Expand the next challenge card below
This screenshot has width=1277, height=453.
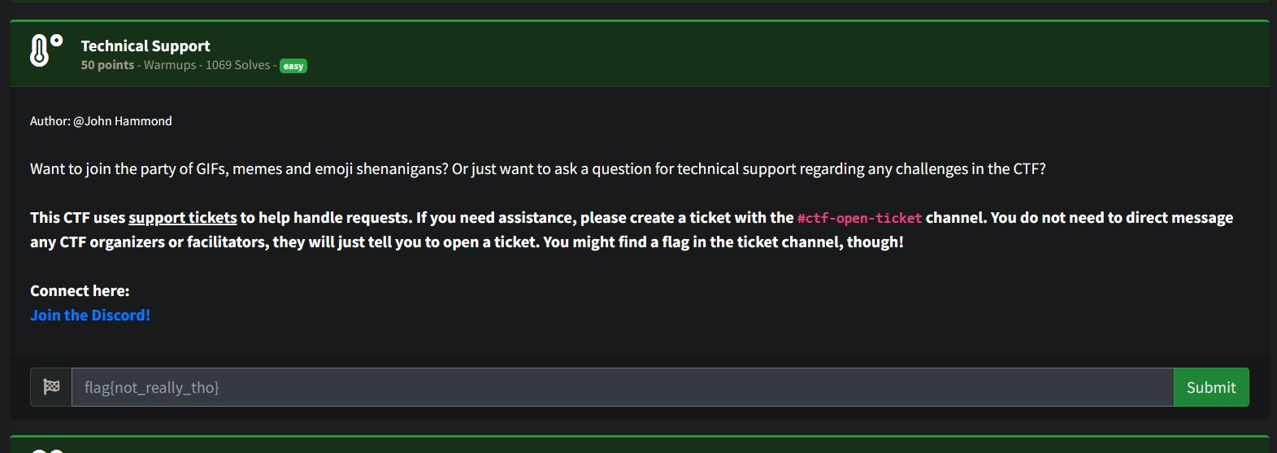click(638, 446)
